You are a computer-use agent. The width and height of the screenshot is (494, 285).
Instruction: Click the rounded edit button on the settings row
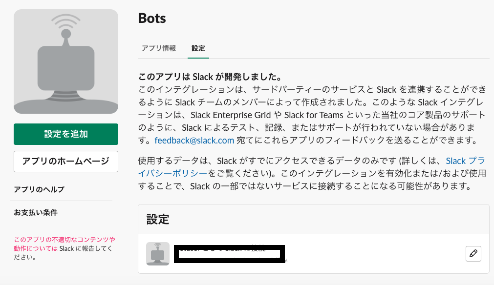click(473, 253)
